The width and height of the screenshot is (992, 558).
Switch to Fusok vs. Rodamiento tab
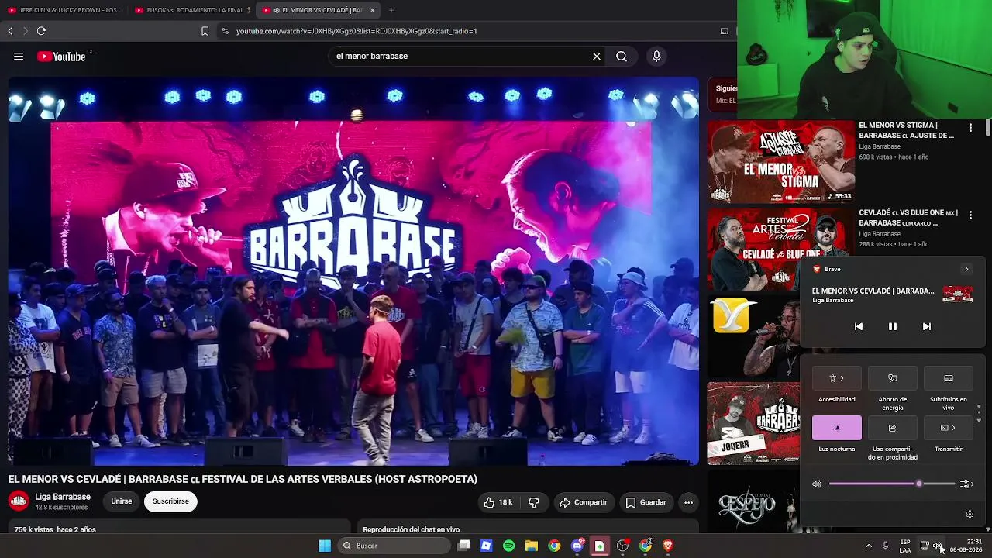point(193,10)
